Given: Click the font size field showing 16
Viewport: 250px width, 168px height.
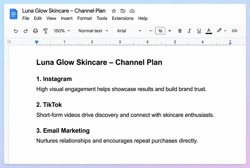Looking at the screenshot, I should [x=160, y=31].
